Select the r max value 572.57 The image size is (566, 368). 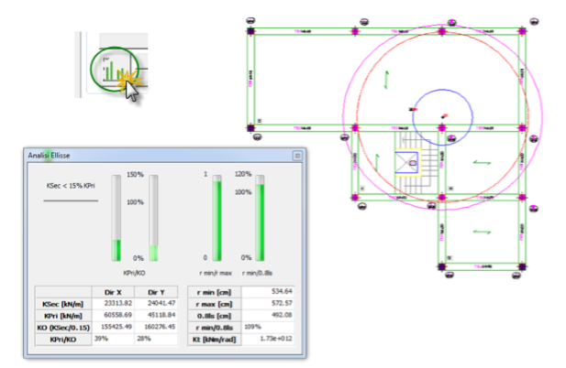click(282, 303)
